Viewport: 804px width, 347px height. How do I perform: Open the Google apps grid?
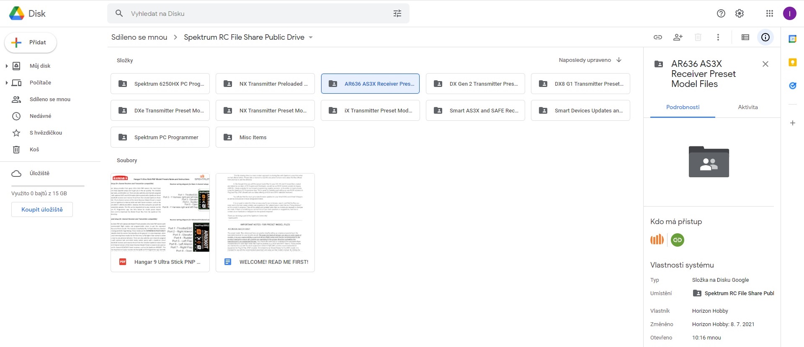(770, 13)
